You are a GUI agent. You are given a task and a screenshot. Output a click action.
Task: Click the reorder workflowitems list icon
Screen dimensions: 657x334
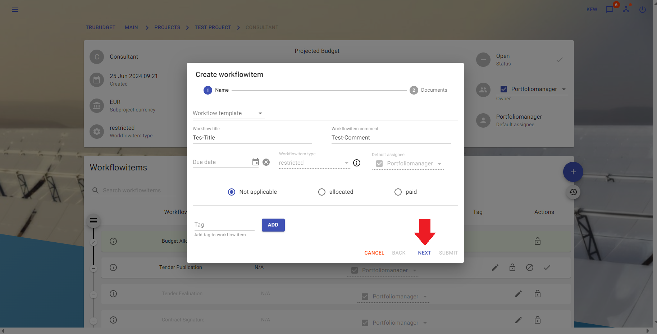tap(93, 221)
